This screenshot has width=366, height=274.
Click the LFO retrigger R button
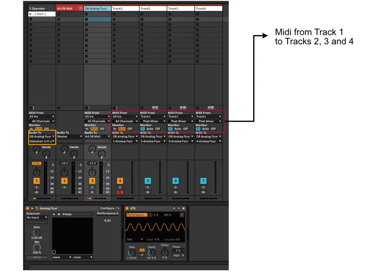(183, 255)
